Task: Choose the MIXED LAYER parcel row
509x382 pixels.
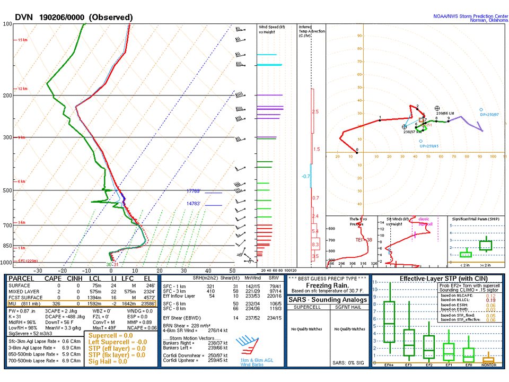Action: coord(82,291)
